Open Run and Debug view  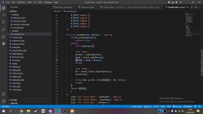coord(3,29)
